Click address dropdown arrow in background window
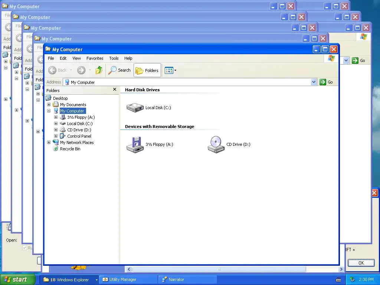This screenshot has width=380, height=285. click(346, 60)
